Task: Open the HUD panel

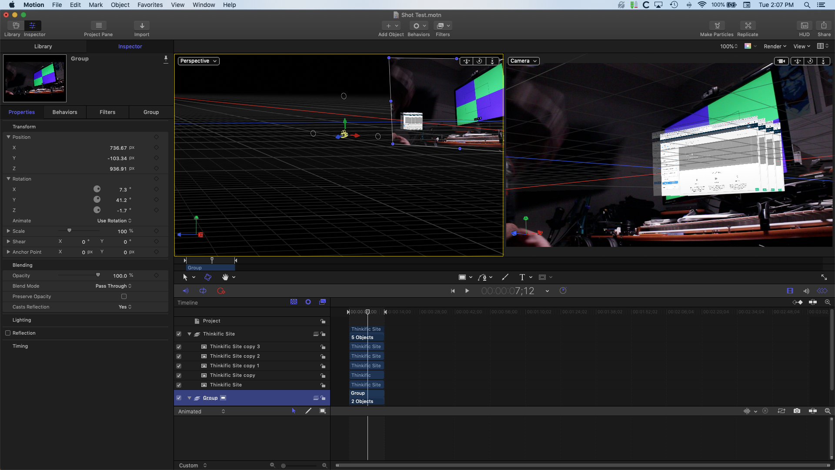Action: pos(804,26)
